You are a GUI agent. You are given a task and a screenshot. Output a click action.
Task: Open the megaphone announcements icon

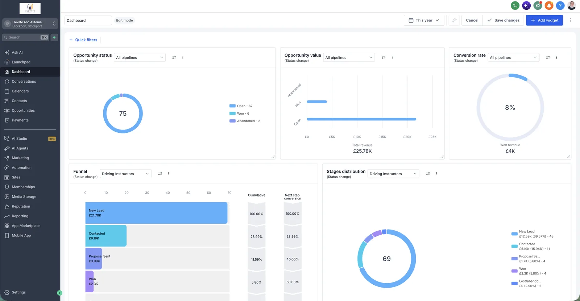538,5
